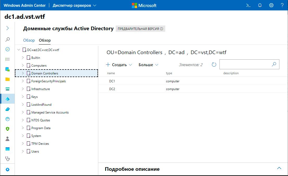Expand the Users tree node
The width and height of the screenshot is (288, 176).
pyautogui.click(x=23, y=151)
